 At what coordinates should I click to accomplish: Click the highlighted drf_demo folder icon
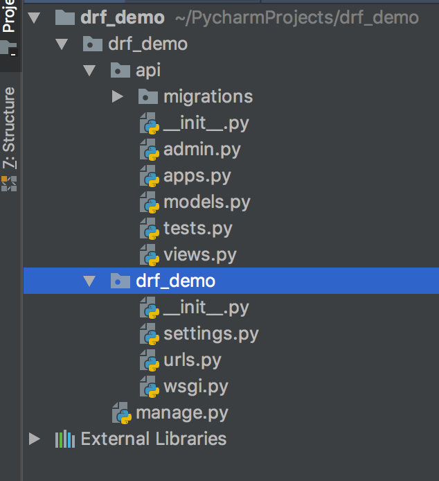[120, 281]
